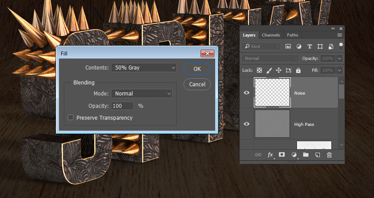
Task: Click the link layers icon
Action: point(258,155)
